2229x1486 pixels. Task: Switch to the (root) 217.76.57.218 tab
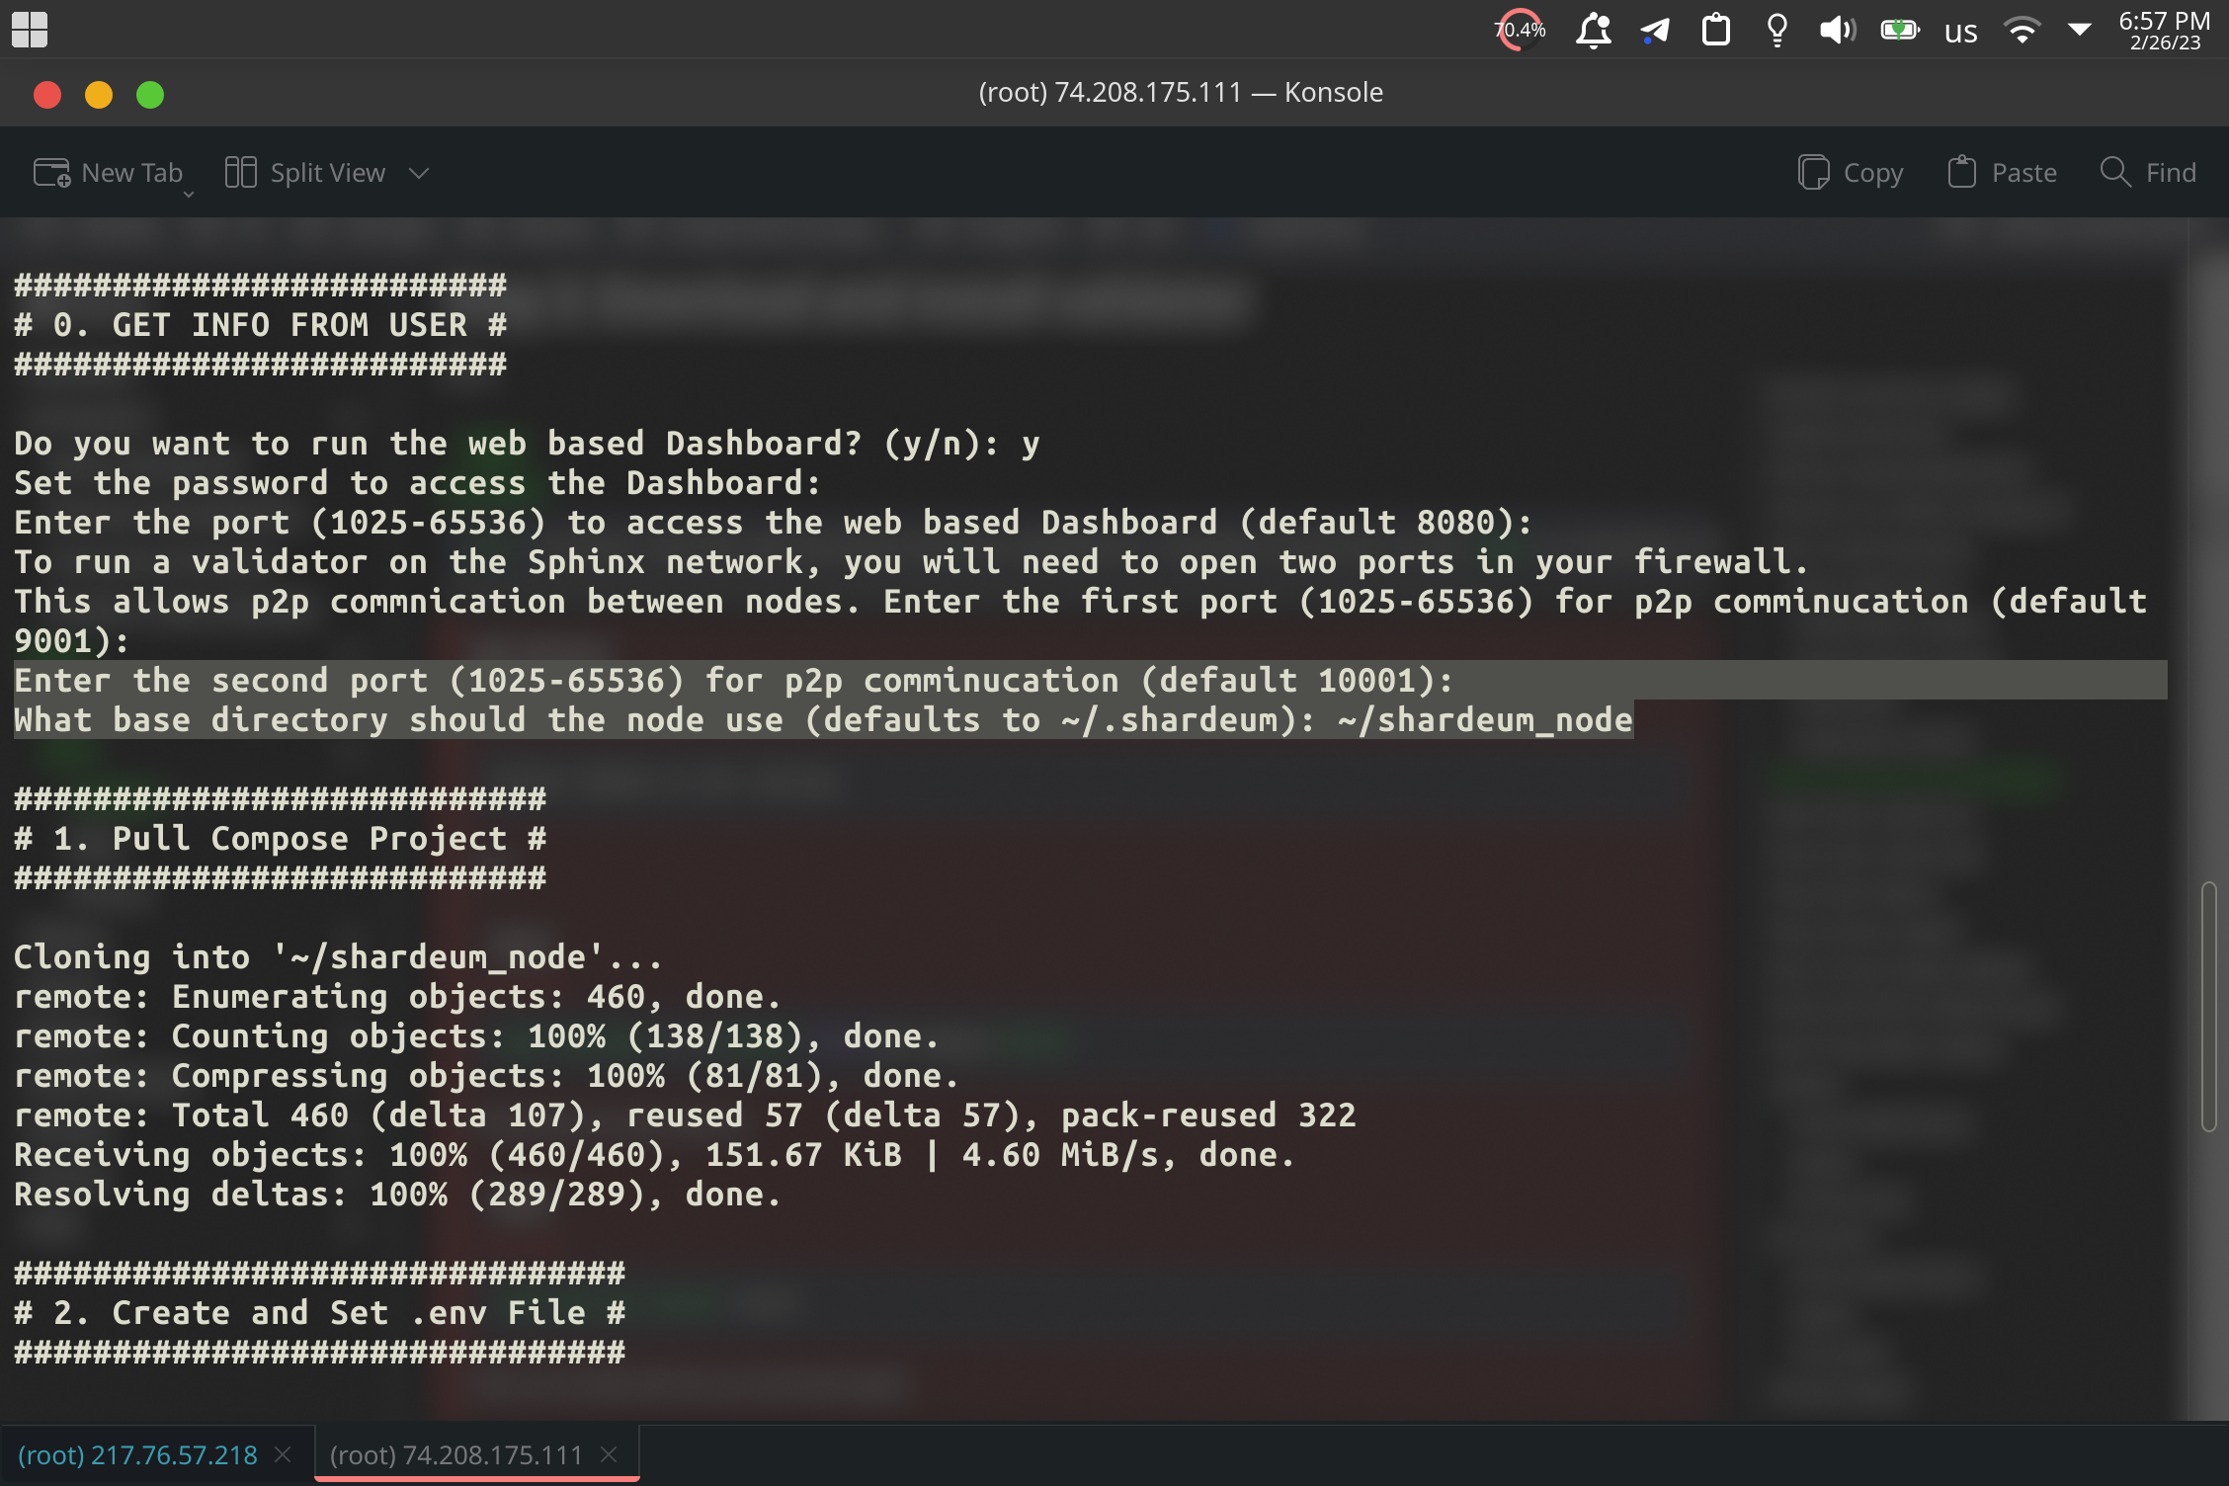pos(138,1453)
